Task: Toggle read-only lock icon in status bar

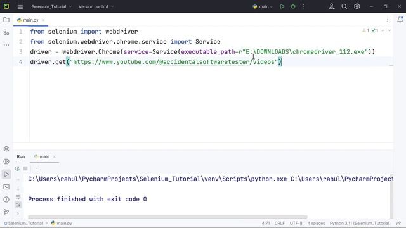Action: tap(398, 223)
